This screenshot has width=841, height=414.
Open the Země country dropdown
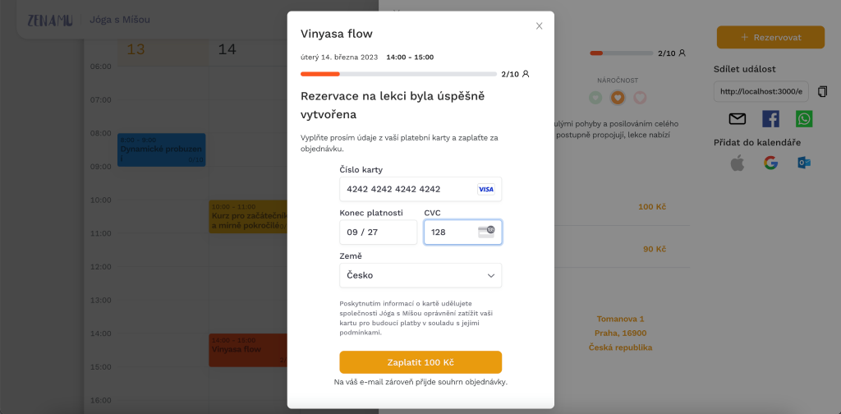coord(420,275)
